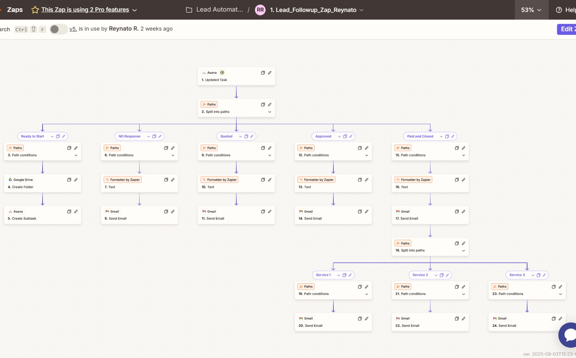Click the edit pencil on step 4 Create Folder
The height and width of the screenshot is (358, 576).
pos(76,180)
